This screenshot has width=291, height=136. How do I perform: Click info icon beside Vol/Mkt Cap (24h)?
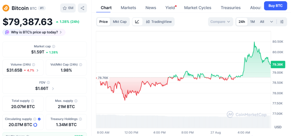pos(80,65)
